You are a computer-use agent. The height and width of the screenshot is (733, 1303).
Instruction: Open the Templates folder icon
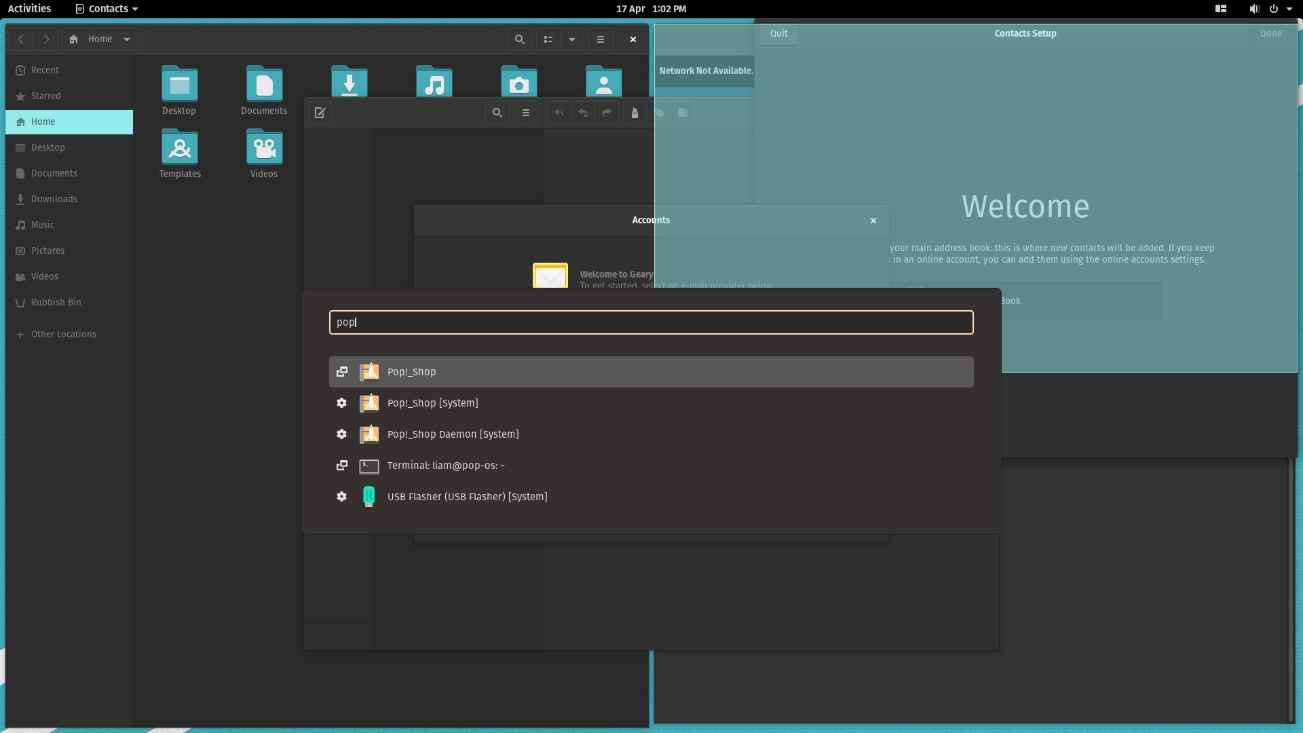180,147
